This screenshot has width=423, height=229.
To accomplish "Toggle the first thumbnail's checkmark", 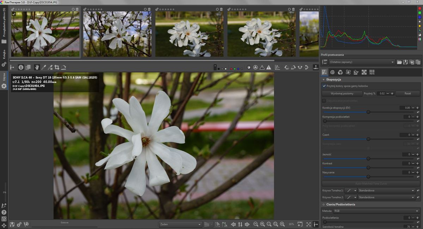I will (x=14, y=14).
